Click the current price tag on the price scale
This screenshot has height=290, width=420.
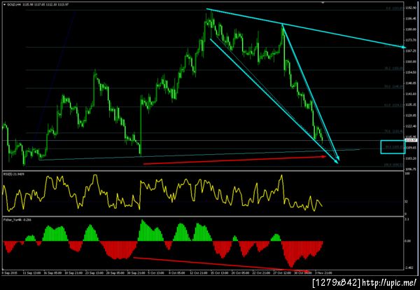coord(411,140)
